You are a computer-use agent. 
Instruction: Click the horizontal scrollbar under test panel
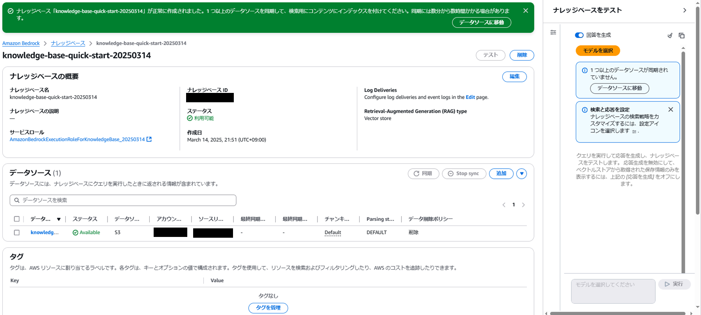[618, 313]
